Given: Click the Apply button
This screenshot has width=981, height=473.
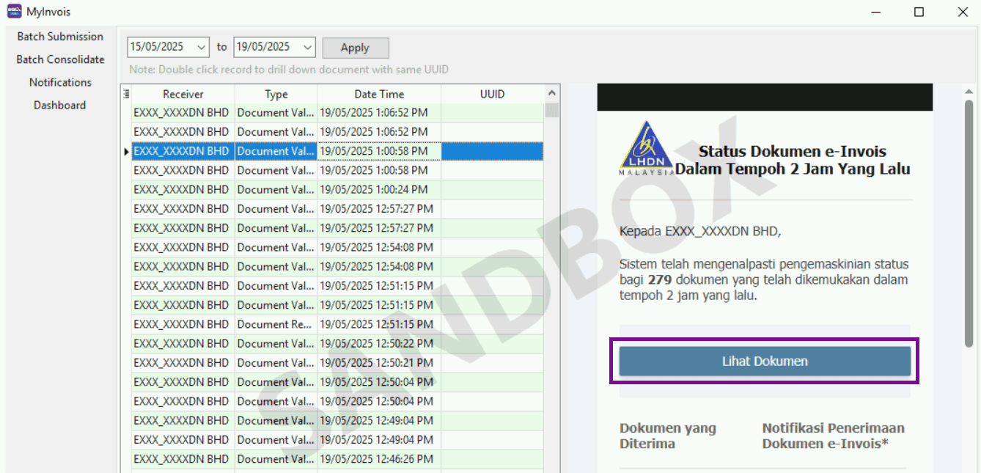Looking at the screenshot, I should tap(356, 48).
